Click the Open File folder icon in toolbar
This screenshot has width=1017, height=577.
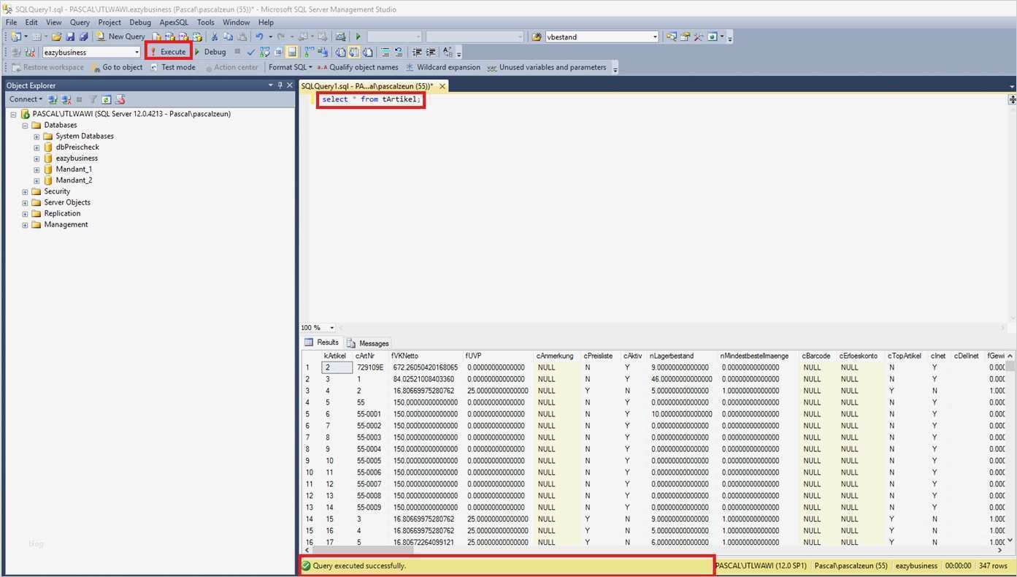point(56,37)
